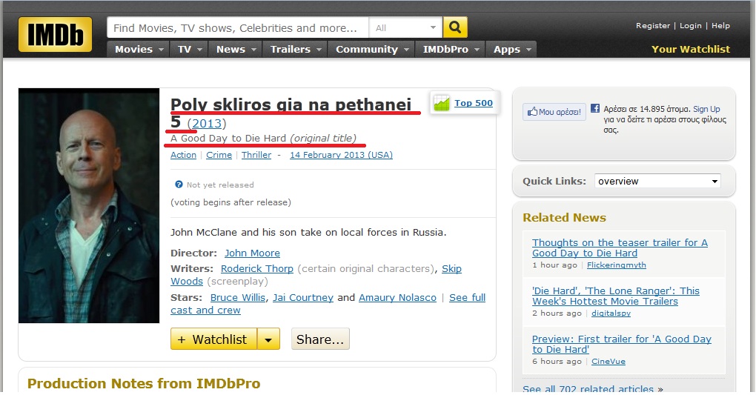
Task: Click the 14 February 2013 (USA) release date link
Action: (x=341, y=155)
